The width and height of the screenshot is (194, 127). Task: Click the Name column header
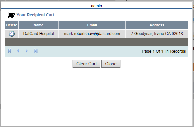point(38,25)
